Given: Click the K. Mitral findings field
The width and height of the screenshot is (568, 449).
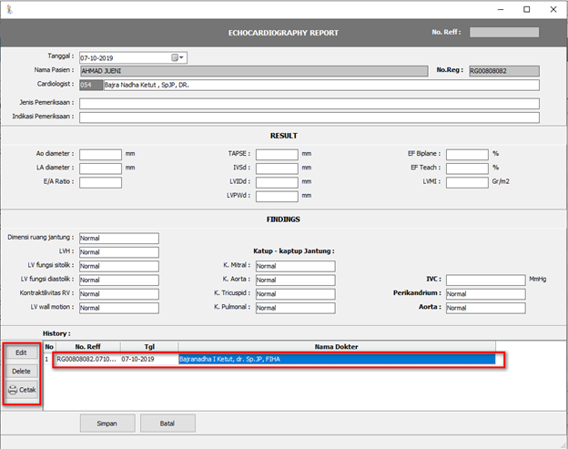Looking at the screenshot, I should pyautogui.click(x=295, y=266).
